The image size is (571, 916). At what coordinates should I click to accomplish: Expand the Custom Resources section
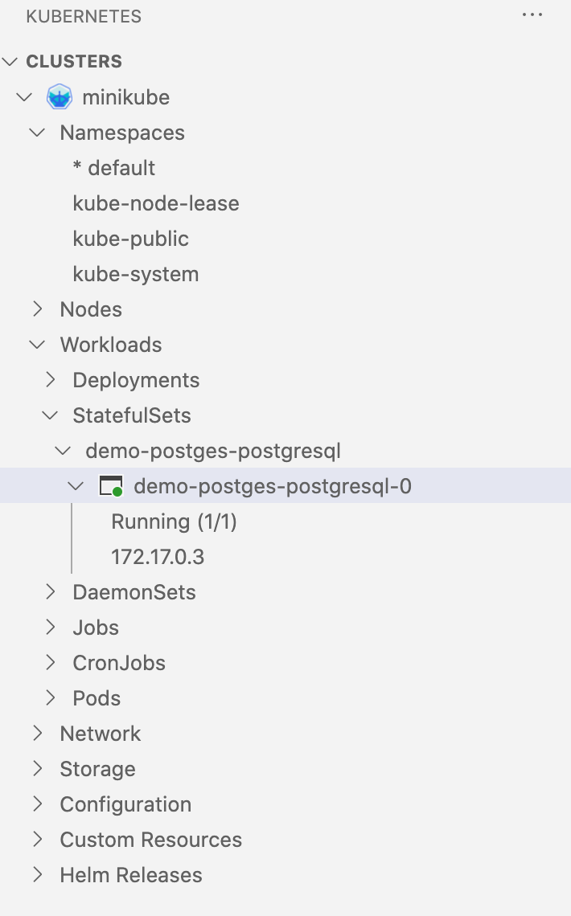38,840
